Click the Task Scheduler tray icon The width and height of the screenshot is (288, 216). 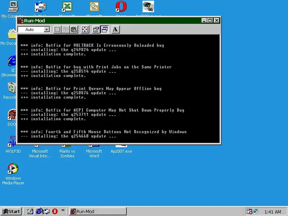[249, 211]
